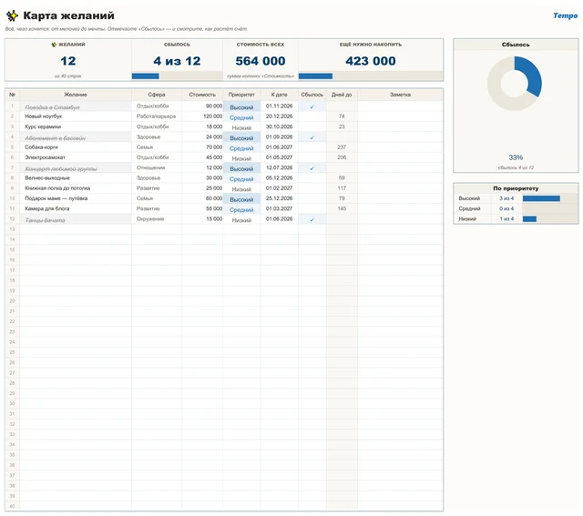Open priority dropdown for Курс керамики

click(241, 127)
